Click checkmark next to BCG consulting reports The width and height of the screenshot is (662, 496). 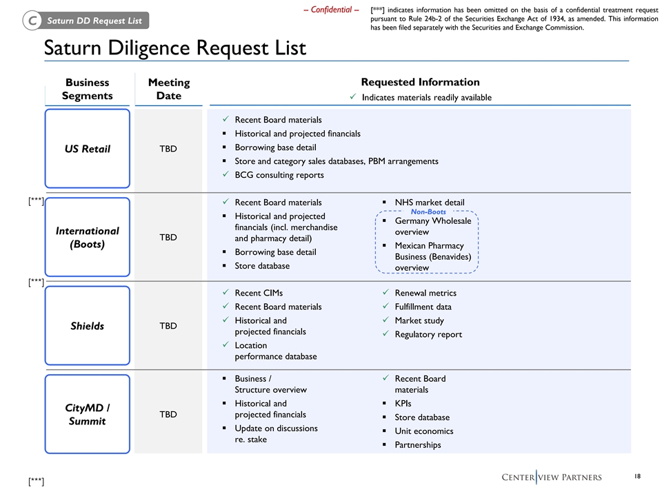(226, 174)
